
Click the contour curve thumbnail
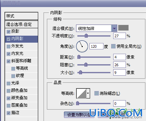point(81,93)
